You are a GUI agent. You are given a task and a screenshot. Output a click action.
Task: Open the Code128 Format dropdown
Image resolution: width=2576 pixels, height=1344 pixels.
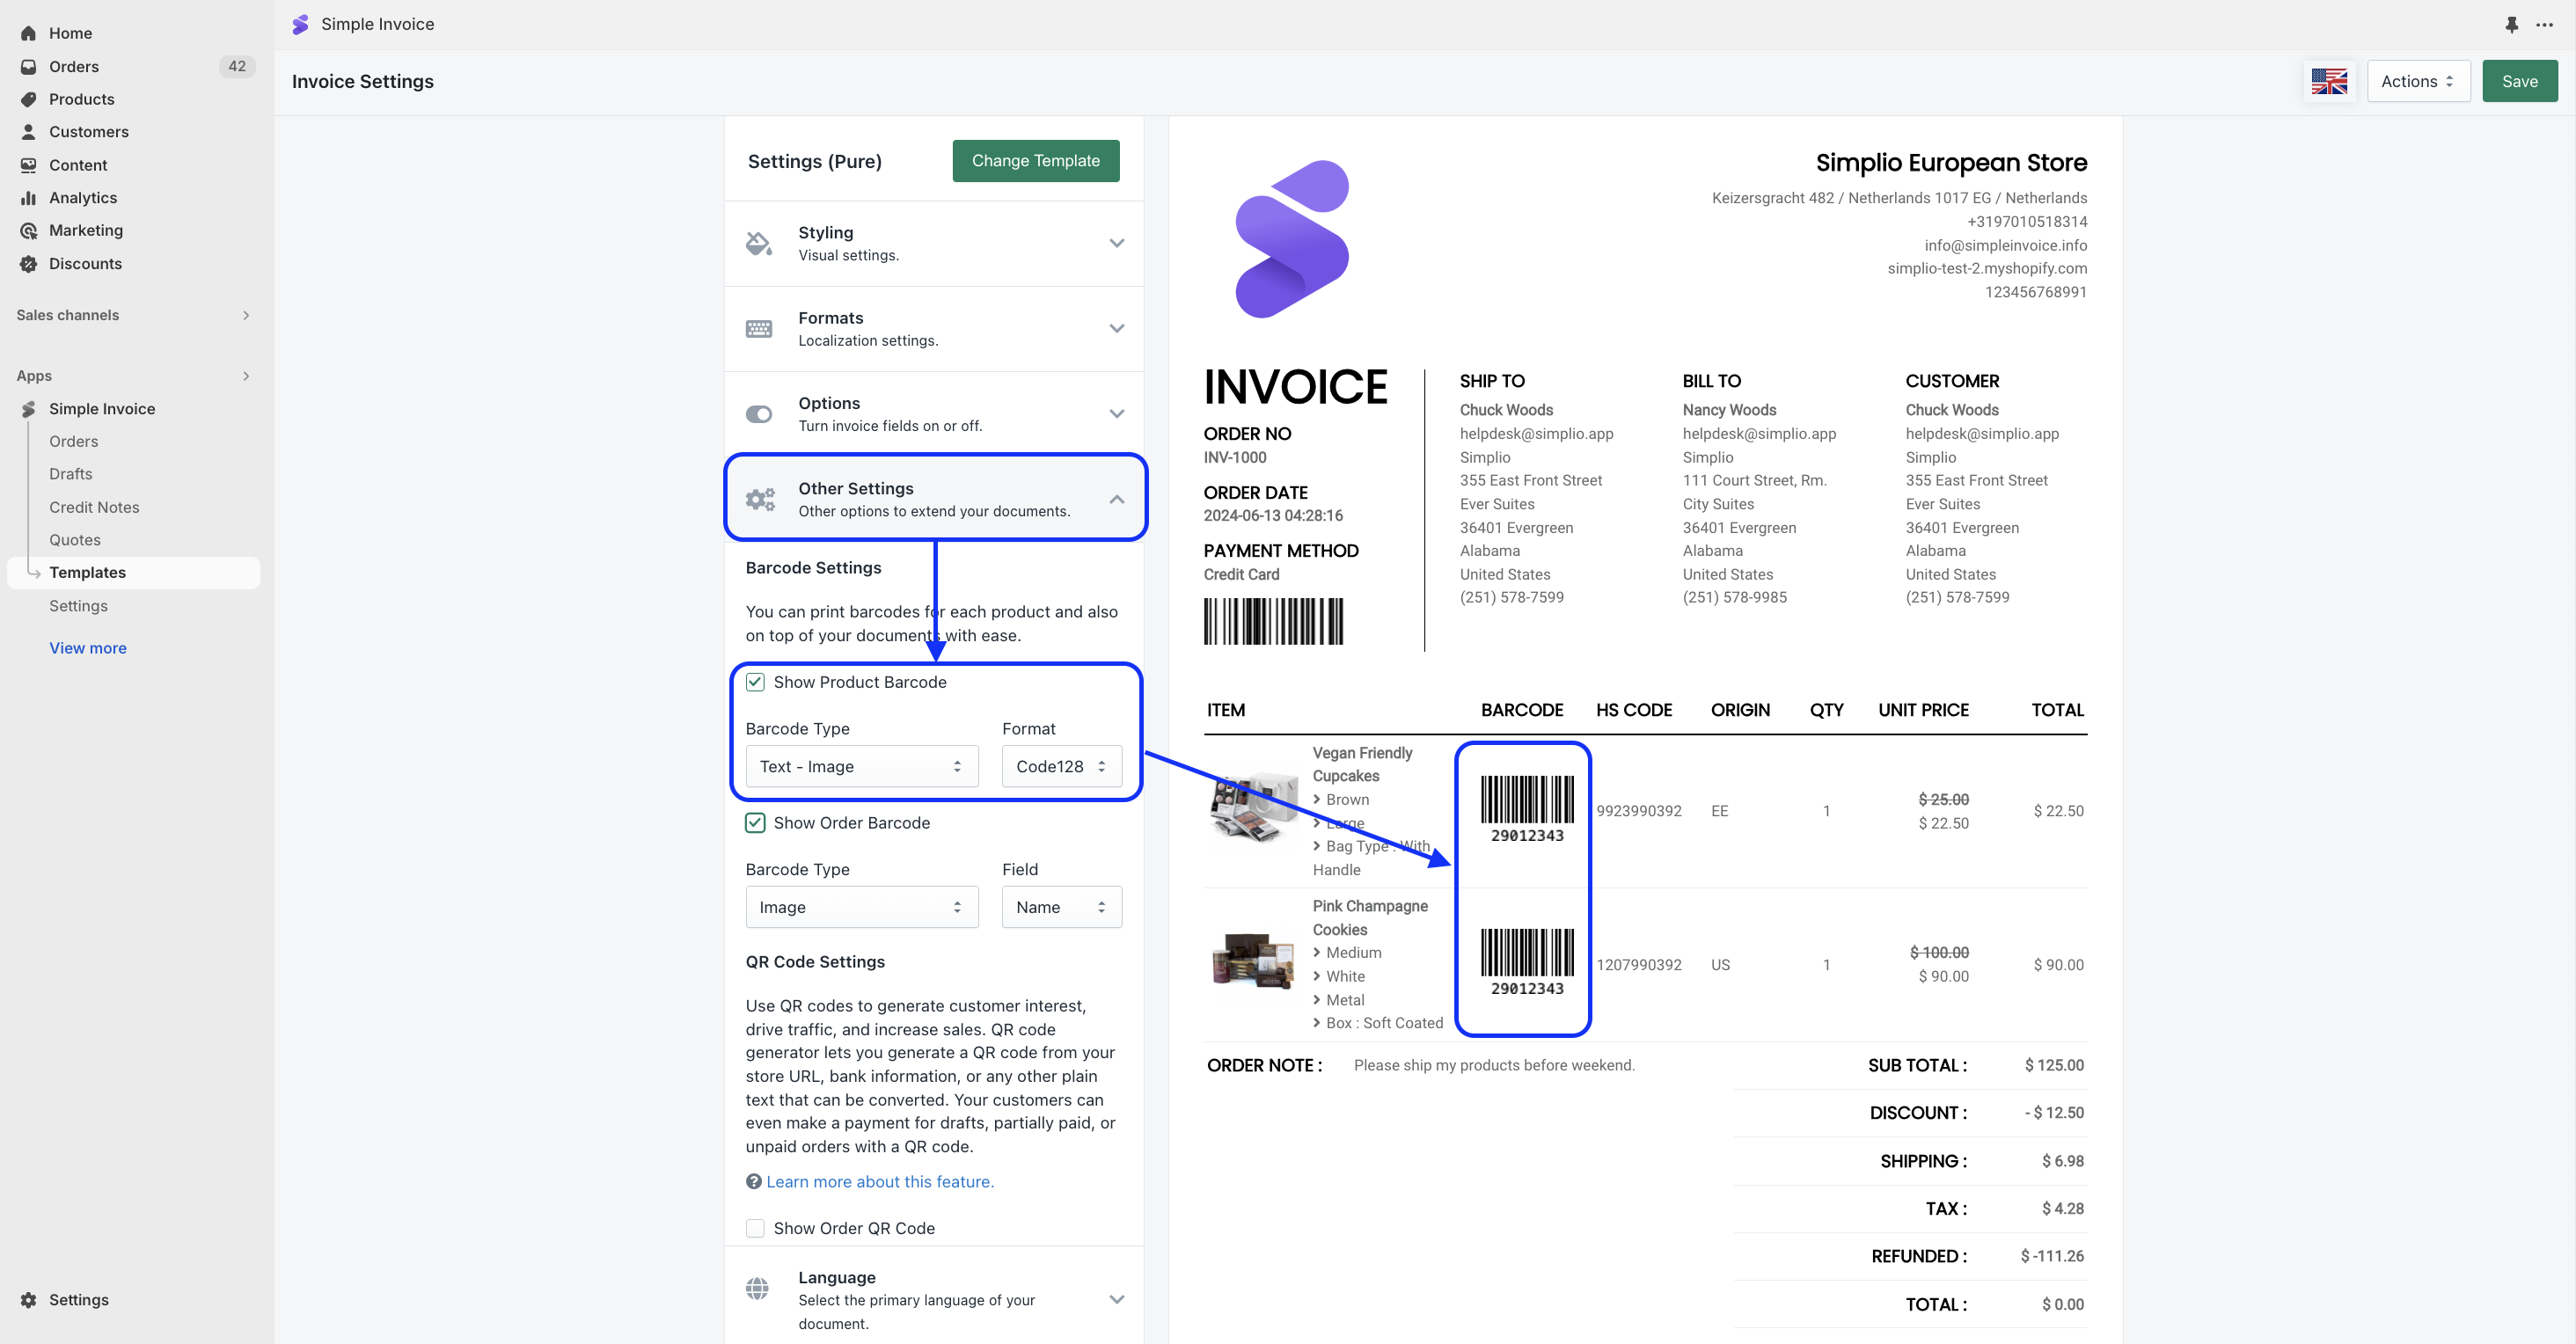pos(1061,766)
